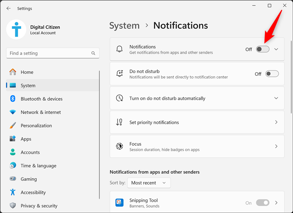
Task: Click the Accounts person icon
Action: tap(13, 152)
